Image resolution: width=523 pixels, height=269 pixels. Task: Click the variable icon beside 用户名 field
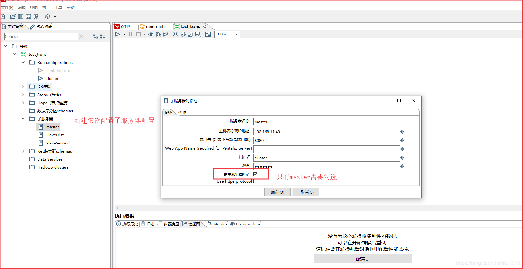point(402,158)
